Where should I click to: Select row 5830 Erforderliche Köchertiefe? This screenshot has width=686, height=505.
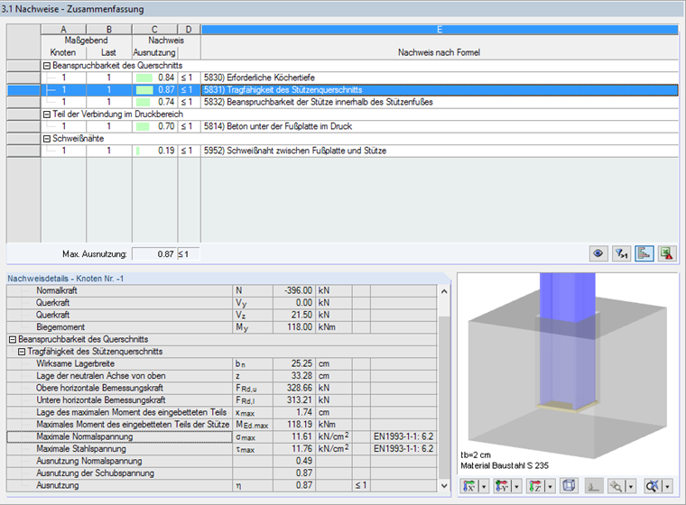click(x=359, y=78)
